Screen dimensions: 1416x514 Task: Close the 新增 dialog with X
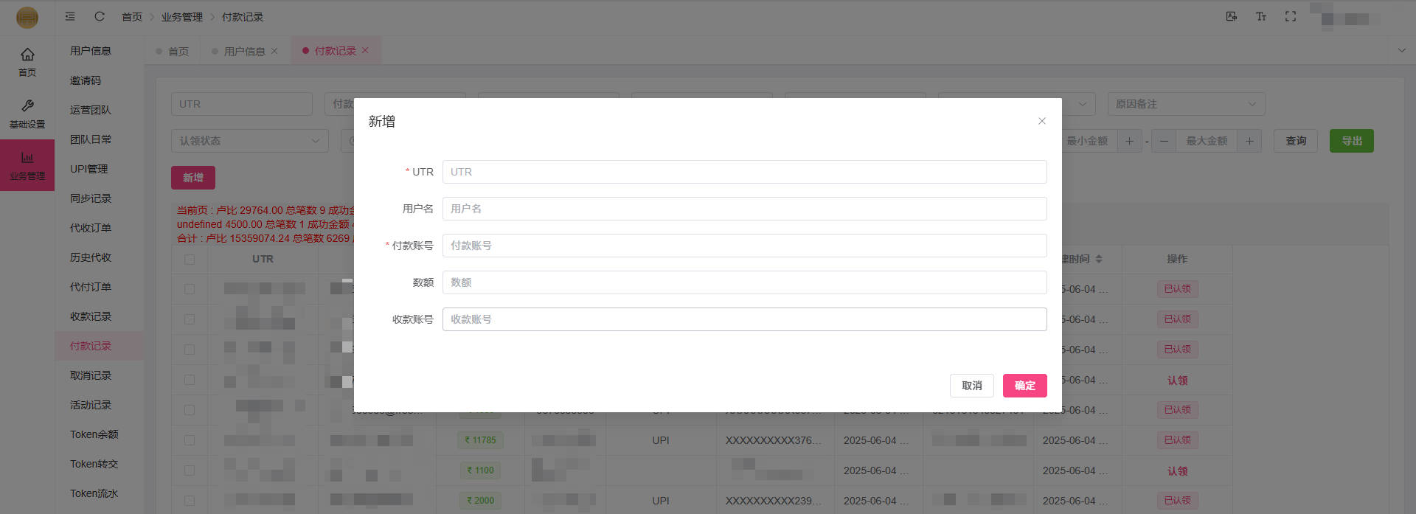1041,121
